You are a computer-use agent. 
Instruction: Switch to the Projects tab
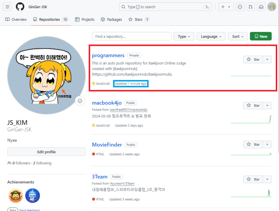coord(85,19)
